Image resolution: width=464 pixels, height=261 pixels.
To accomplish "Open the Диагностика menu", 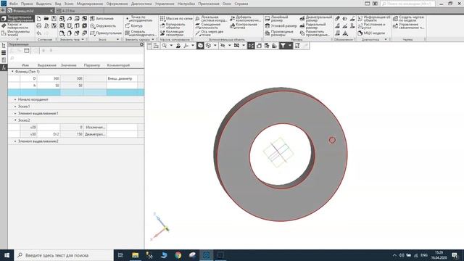I will pyautogui.click(x=141, y=4).
